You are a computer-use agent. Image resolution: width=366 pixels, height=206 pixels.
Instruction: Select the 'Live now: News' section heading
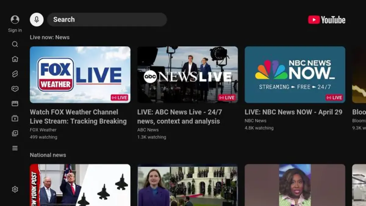50,37
